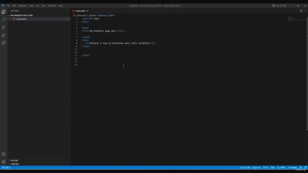
Task: Close the index.html editor tab
Action: [88, 11]
